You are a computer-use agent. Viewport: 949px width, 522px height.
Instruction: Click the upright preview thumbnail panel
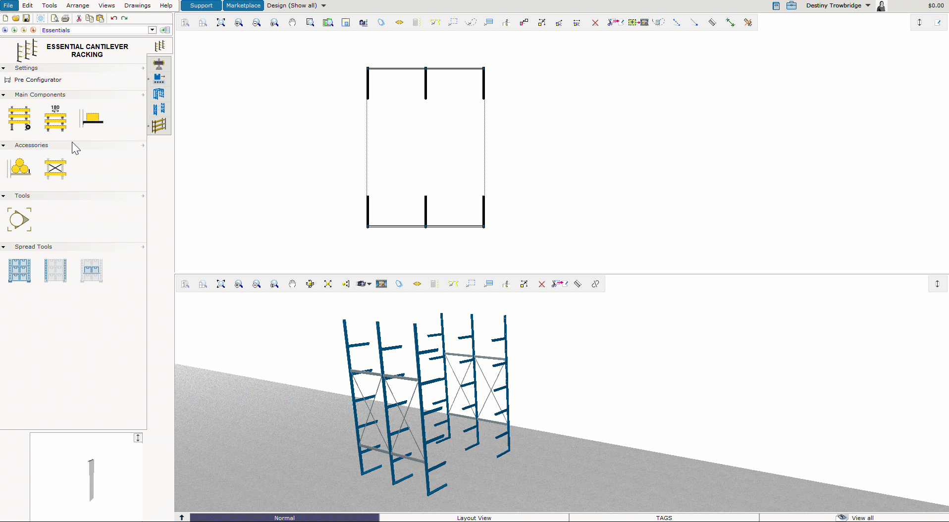tap(86, 477)
